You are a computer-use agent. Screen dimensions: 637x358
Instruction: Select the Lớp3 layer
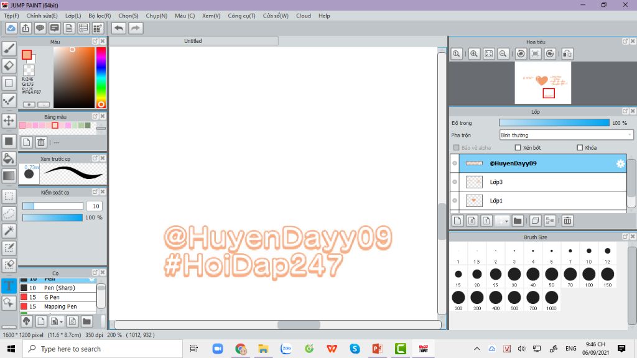point(542,182)
